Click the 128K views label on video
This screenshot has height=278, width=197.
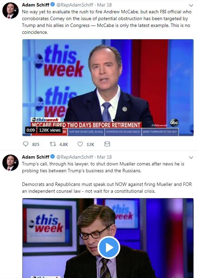[x=50, y=130]
